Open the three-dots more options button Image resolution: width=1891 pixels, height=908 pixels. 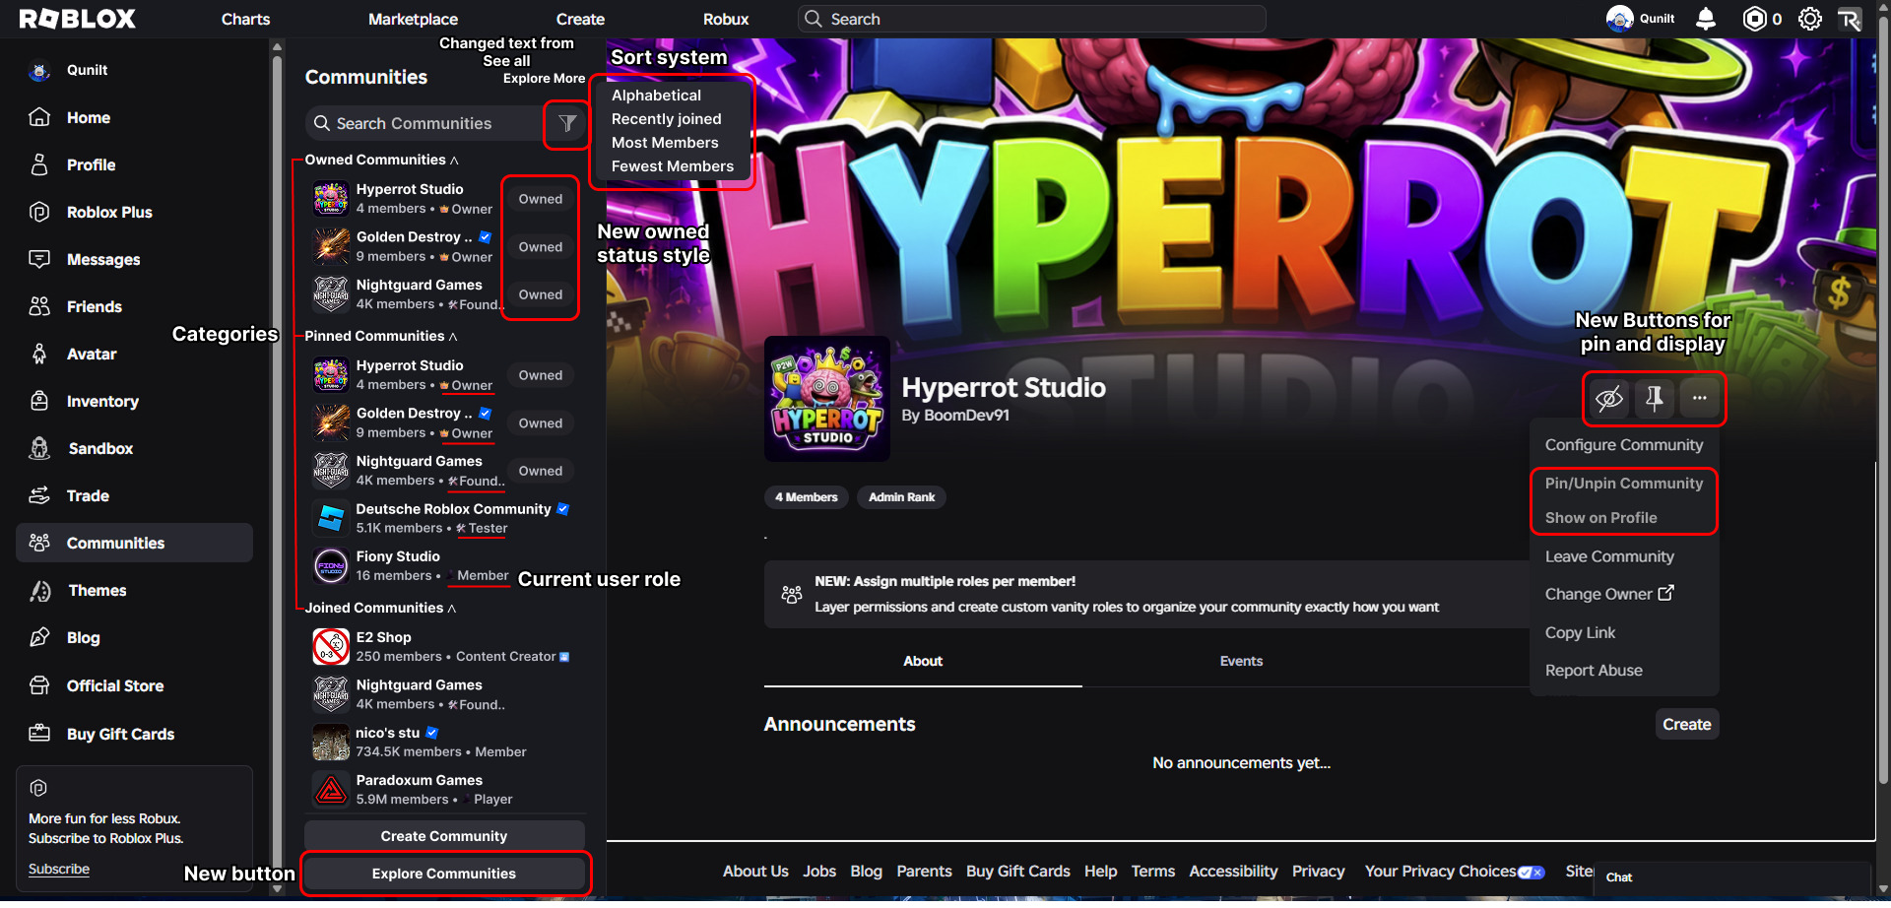pos(1700,398)
